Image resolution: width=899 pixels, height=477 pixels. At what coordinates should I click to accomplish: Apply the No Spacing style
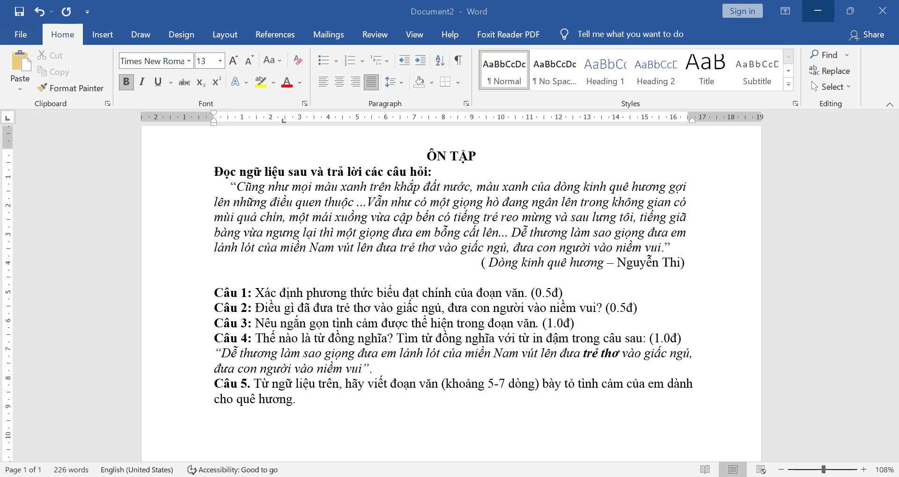(x=555, y=70)
